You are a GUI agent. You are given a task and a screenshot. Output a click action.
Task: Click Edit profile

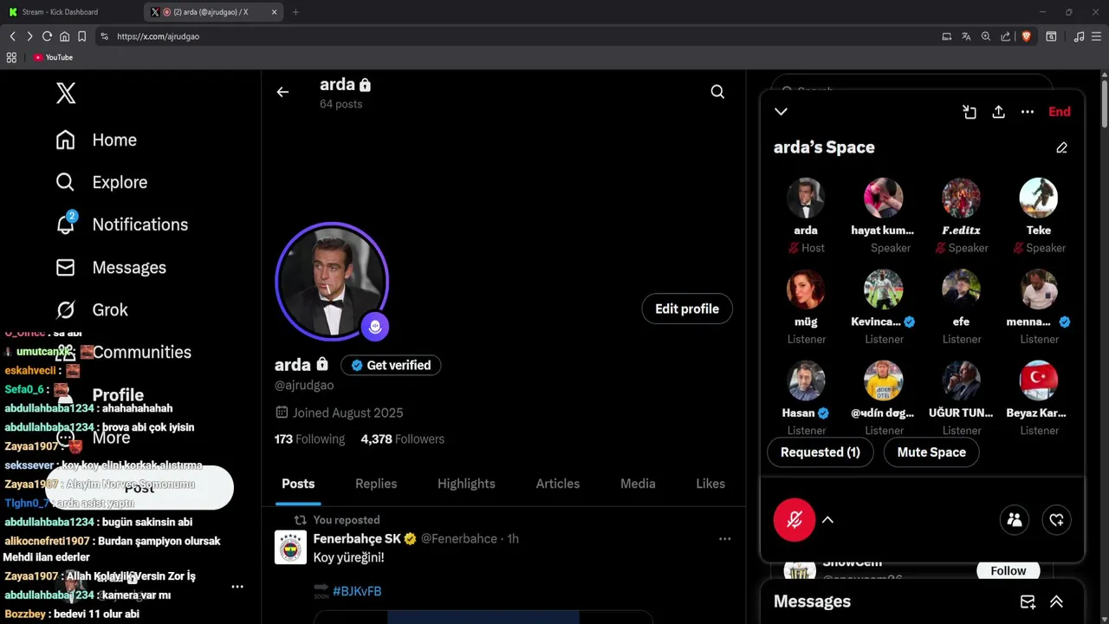tap(687, 309)
